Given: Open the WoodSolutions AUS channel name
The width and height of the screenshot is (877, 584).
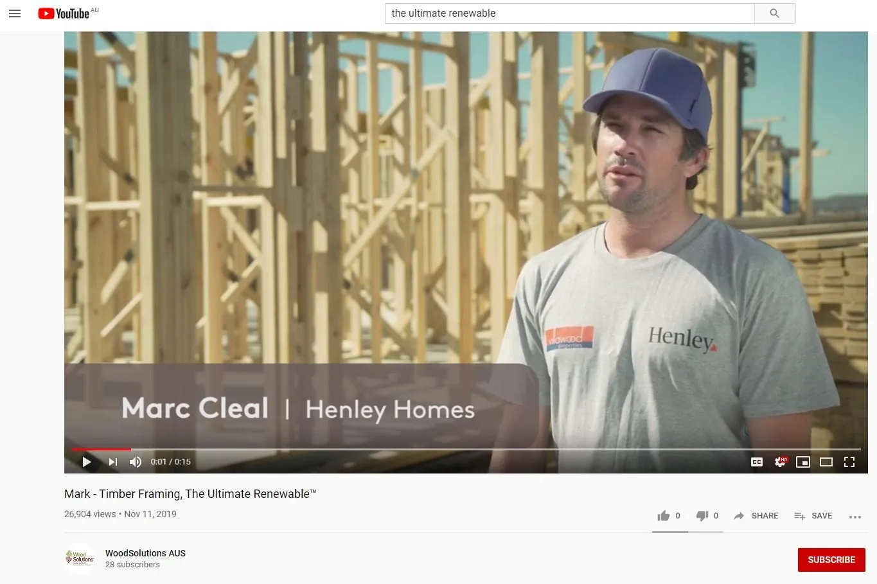Looking at the screenshot, I should pyautogui.click(x=145, y=553).
